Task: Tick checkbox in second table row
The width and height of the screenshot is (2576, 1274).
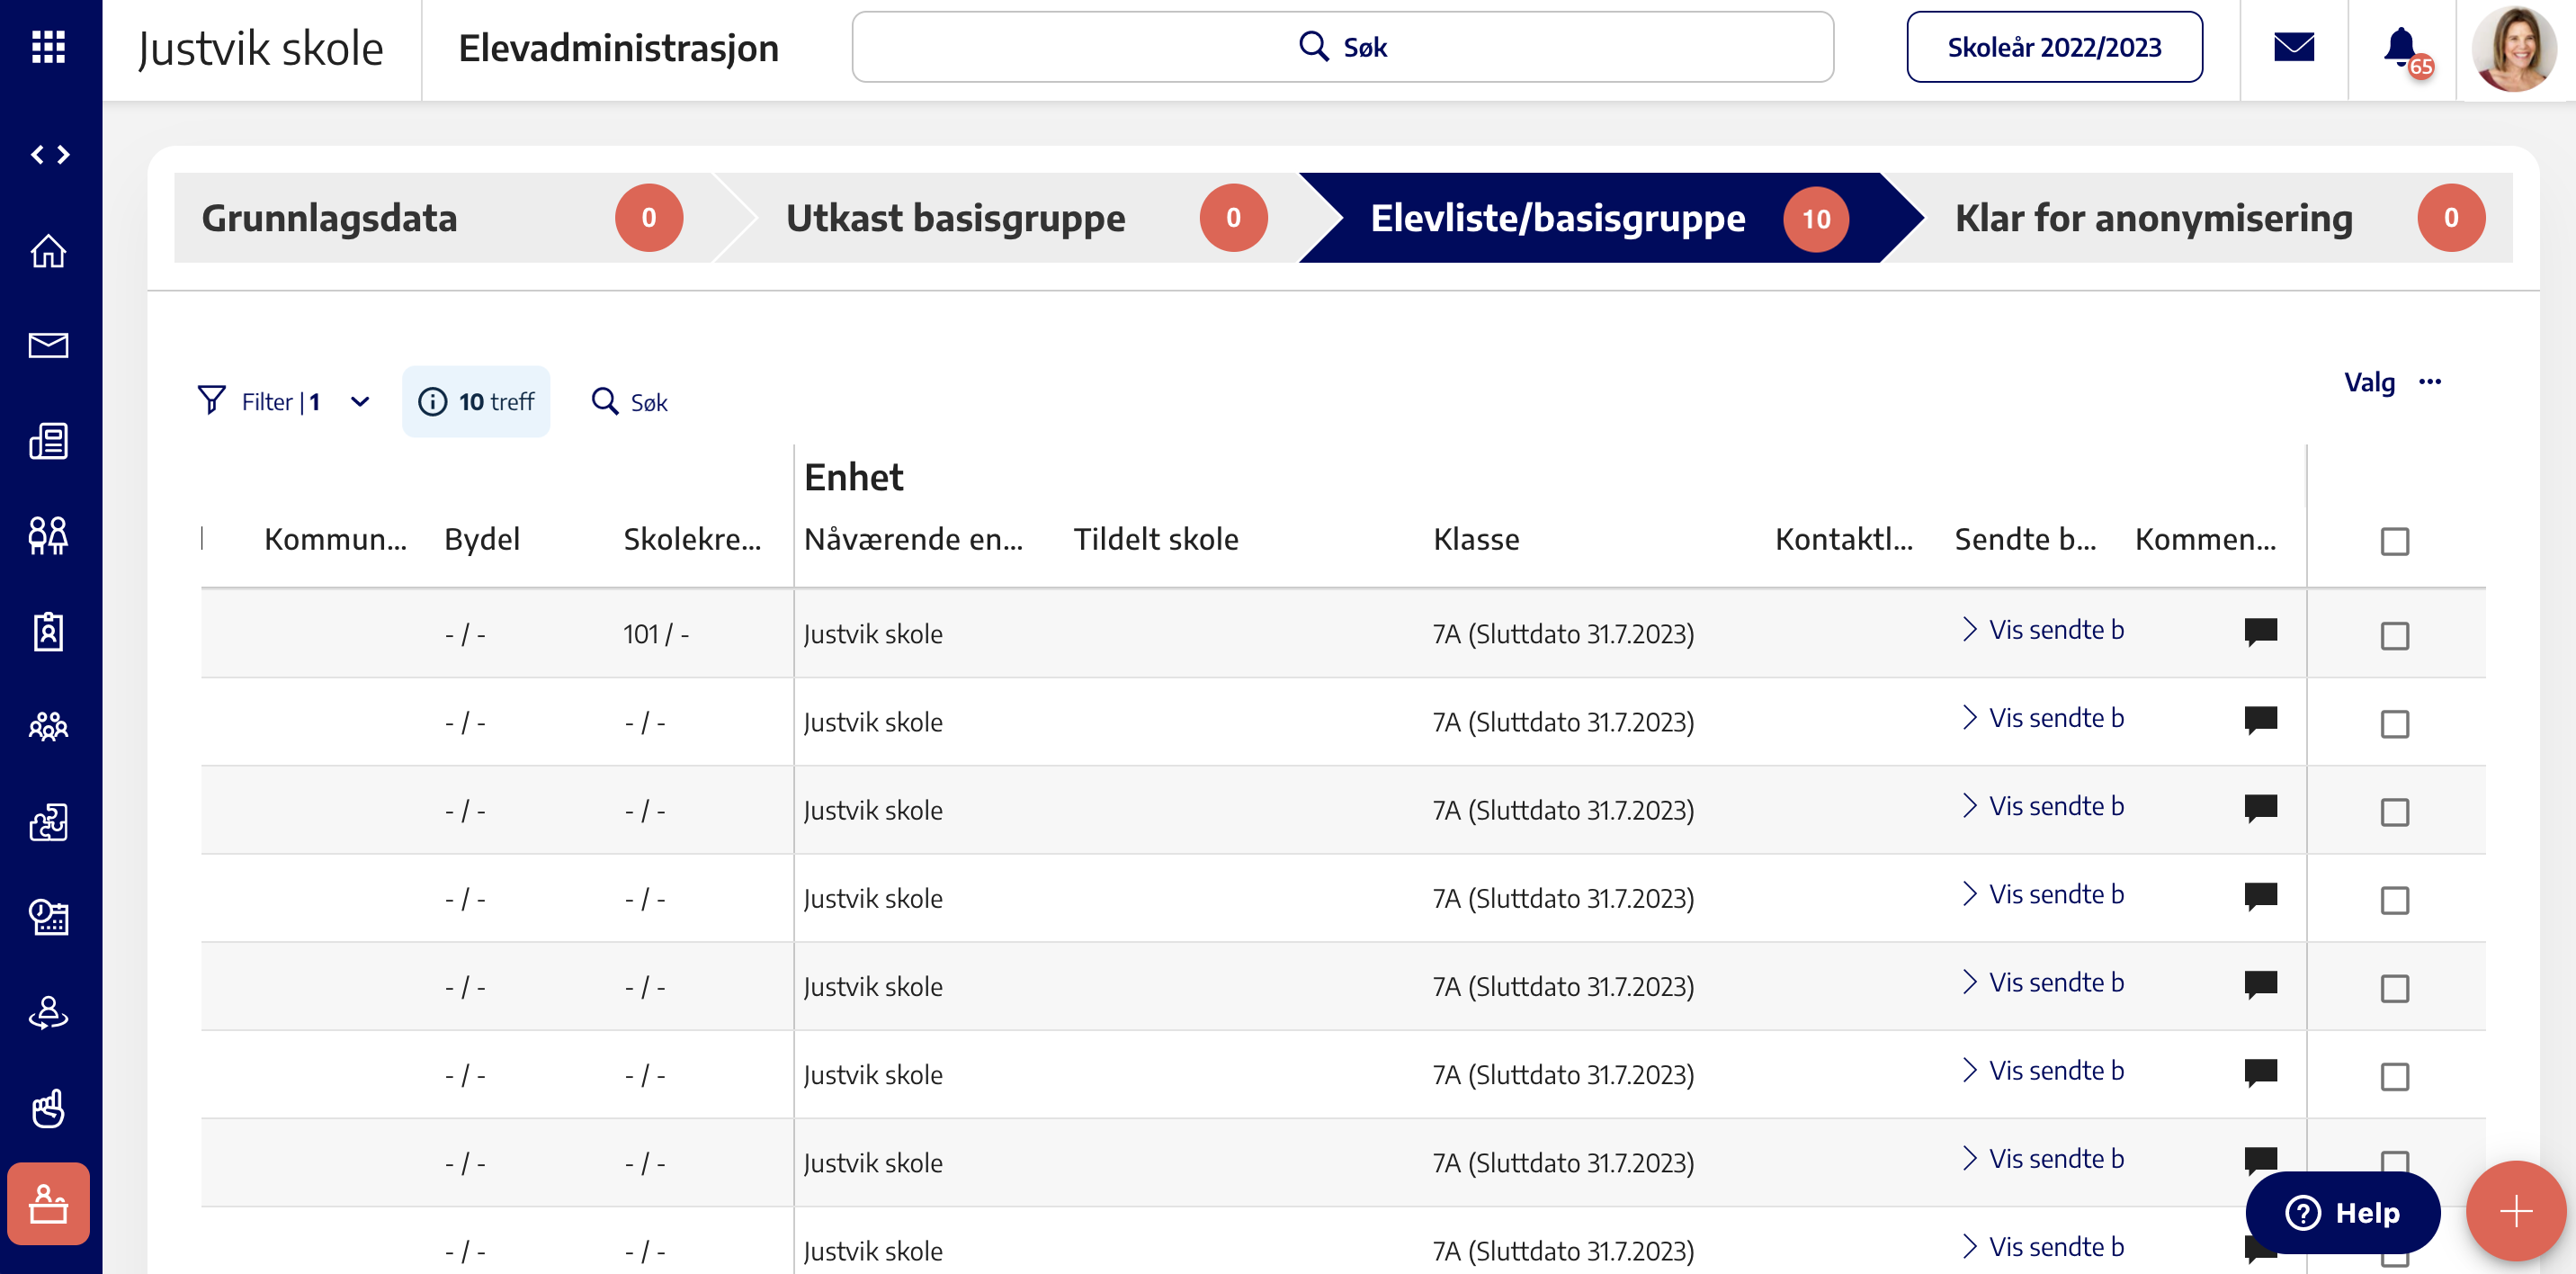Action: click(x=2394, y=723)
